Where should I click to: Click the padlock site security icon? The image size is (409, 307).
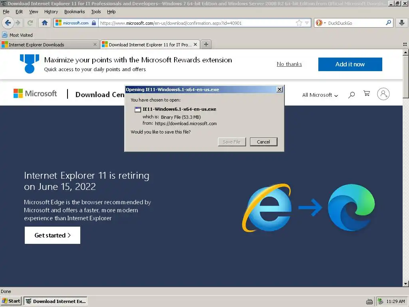click(94, 23)
